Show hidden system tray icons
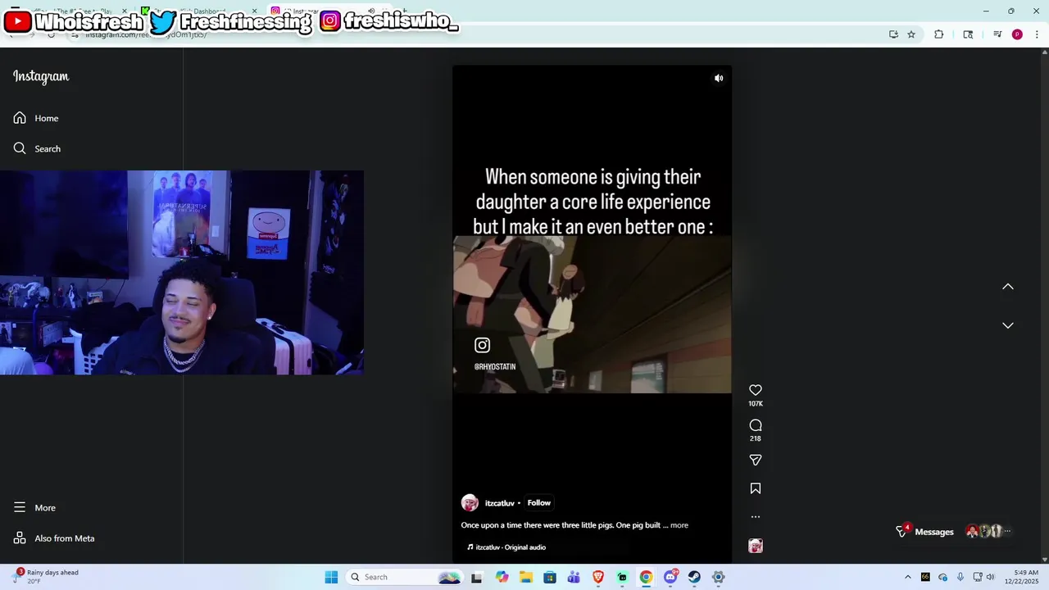The image size is (1049, 590). coord(907,577)
